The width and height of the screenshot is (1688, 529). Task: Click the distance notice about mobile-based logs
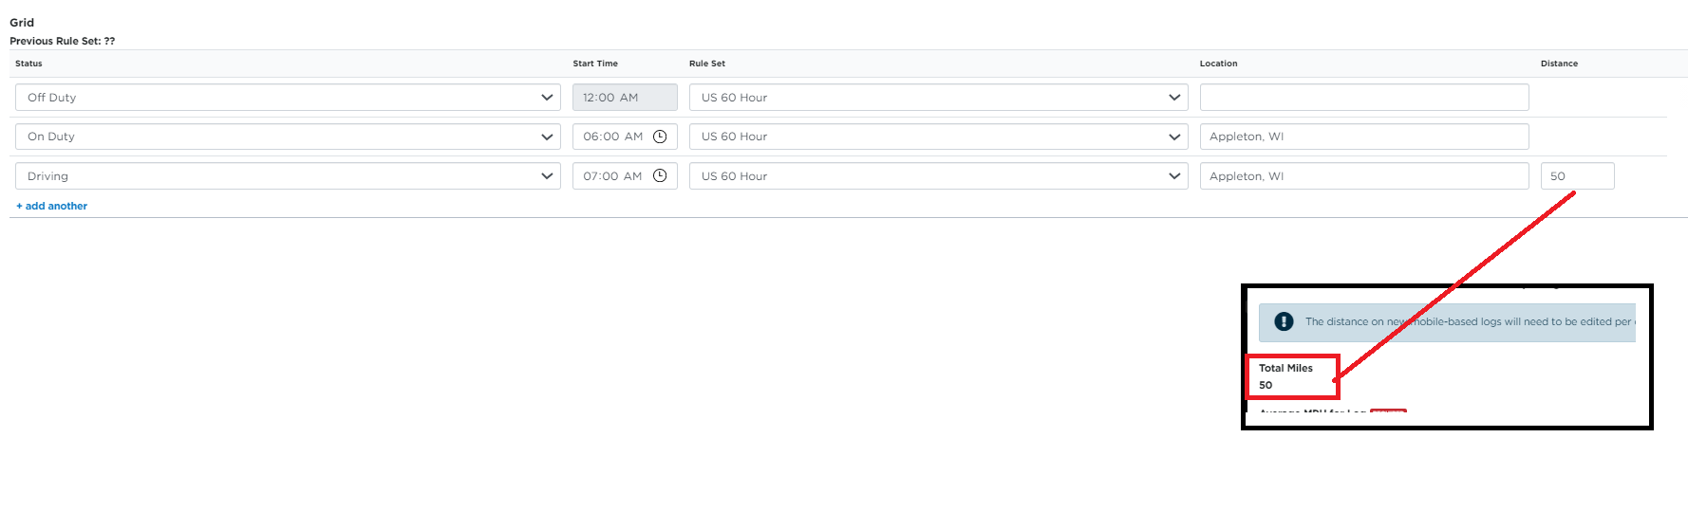[x=1447, y=322]
